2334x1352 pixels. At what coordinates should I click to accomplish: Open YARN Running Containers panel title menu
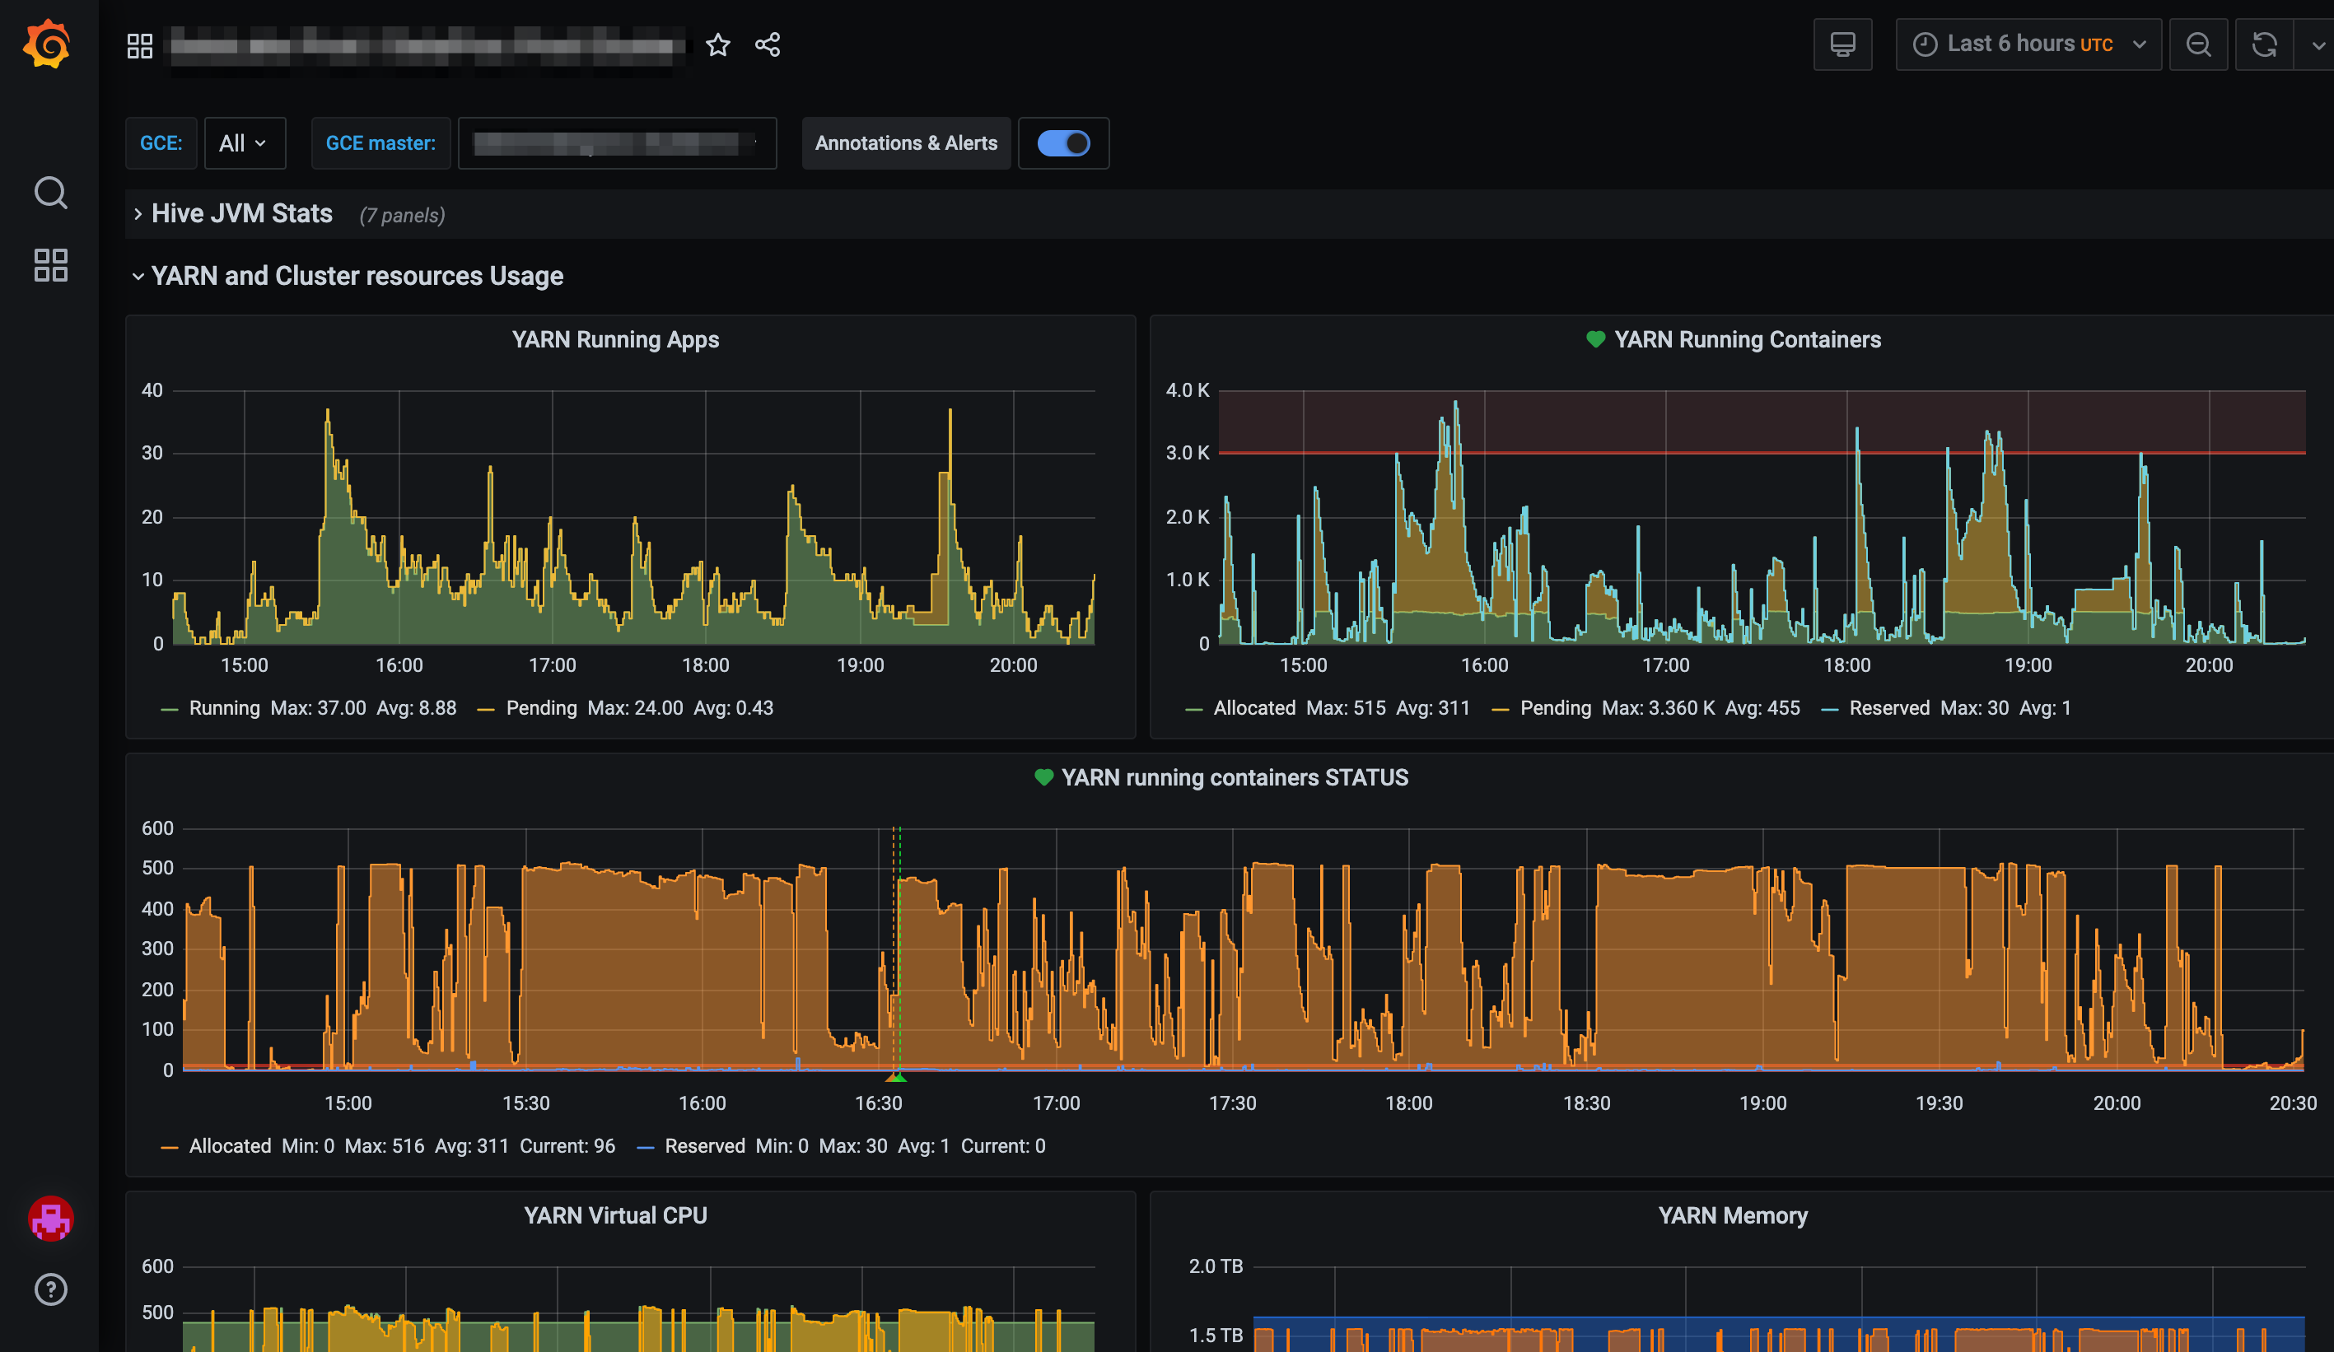(x=1747, y=340)
